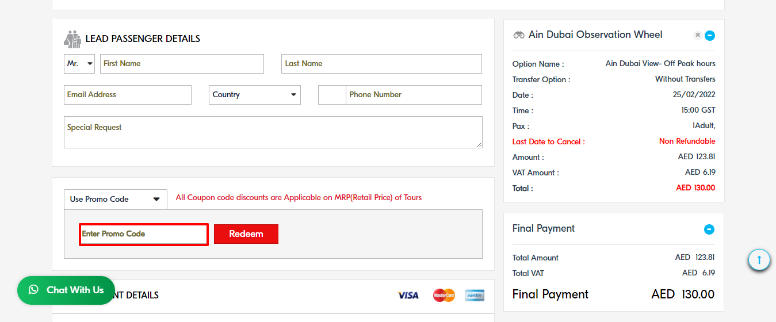Click the Redeem button

pos(246,234)
